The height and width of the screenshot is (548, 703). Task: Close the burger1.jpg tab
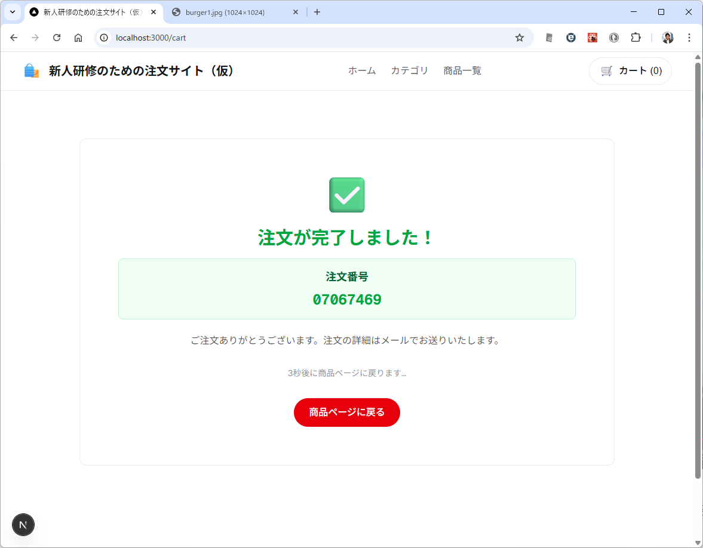click(x=295, y=12)
